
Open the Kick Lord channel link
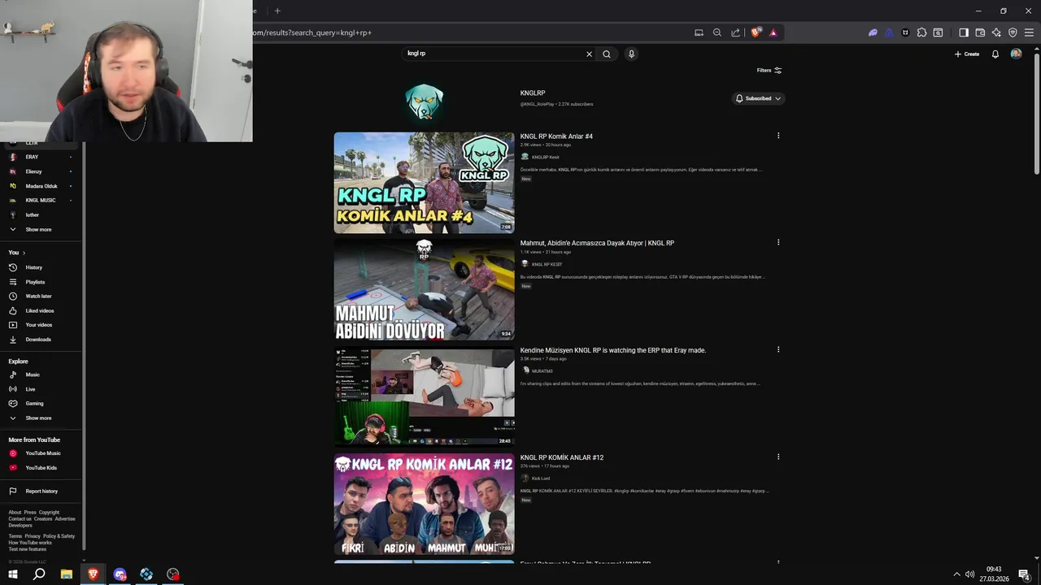click(541, 479)
